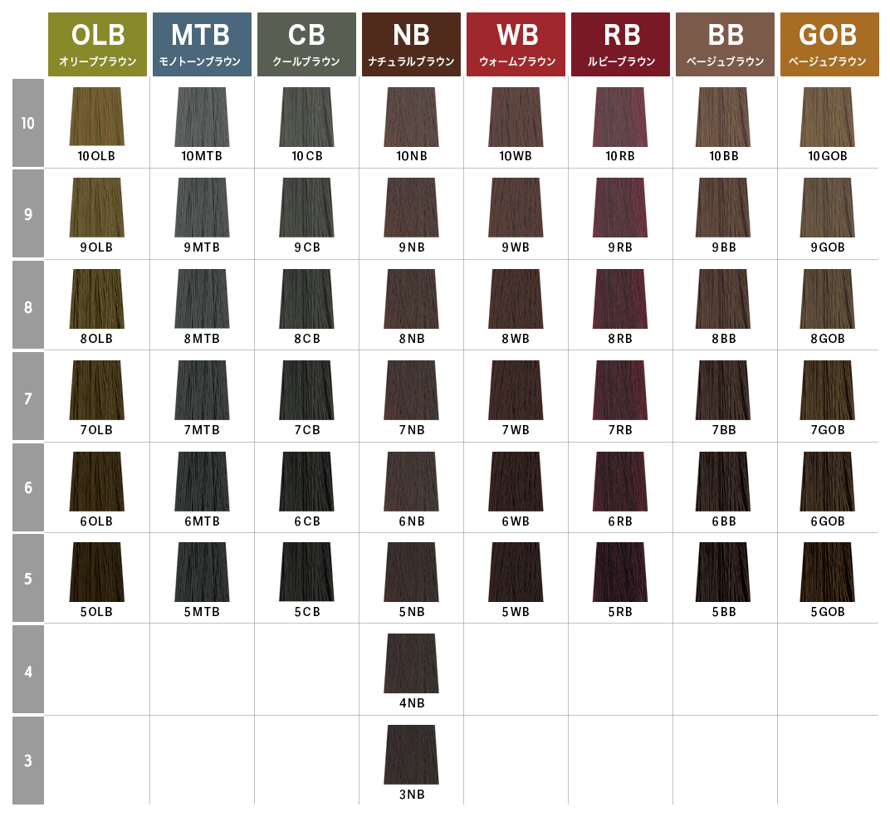Viewport: 890px width, 822px height.
Task: Select the MTB monotone brown header
Action: coord(202,44)
